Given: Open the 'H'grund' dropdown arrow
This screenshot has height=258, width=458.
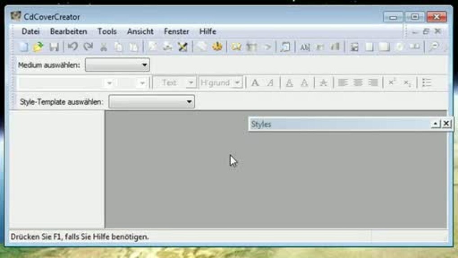Looking at the screenshot, I should click(238, 83).
